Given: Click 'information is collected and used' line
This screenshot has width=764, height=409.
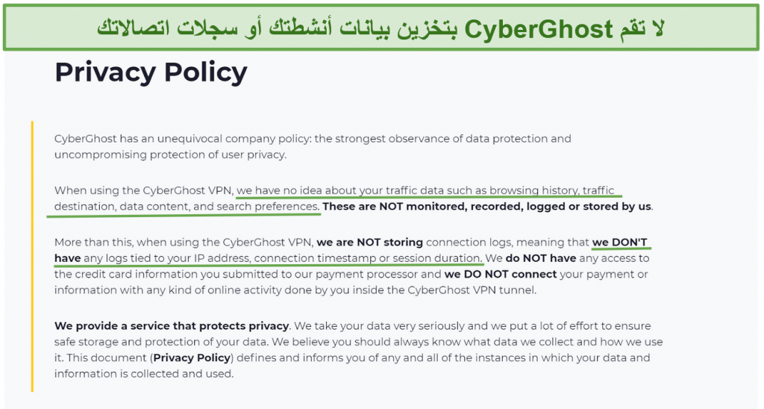Looking at the screenshot, I should pyautogui.click(x=144, y=374).
